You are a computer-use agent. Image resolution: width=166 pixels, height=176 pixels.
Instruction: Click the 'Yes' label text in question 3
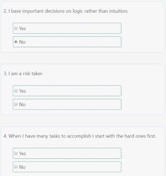(23, 91)
